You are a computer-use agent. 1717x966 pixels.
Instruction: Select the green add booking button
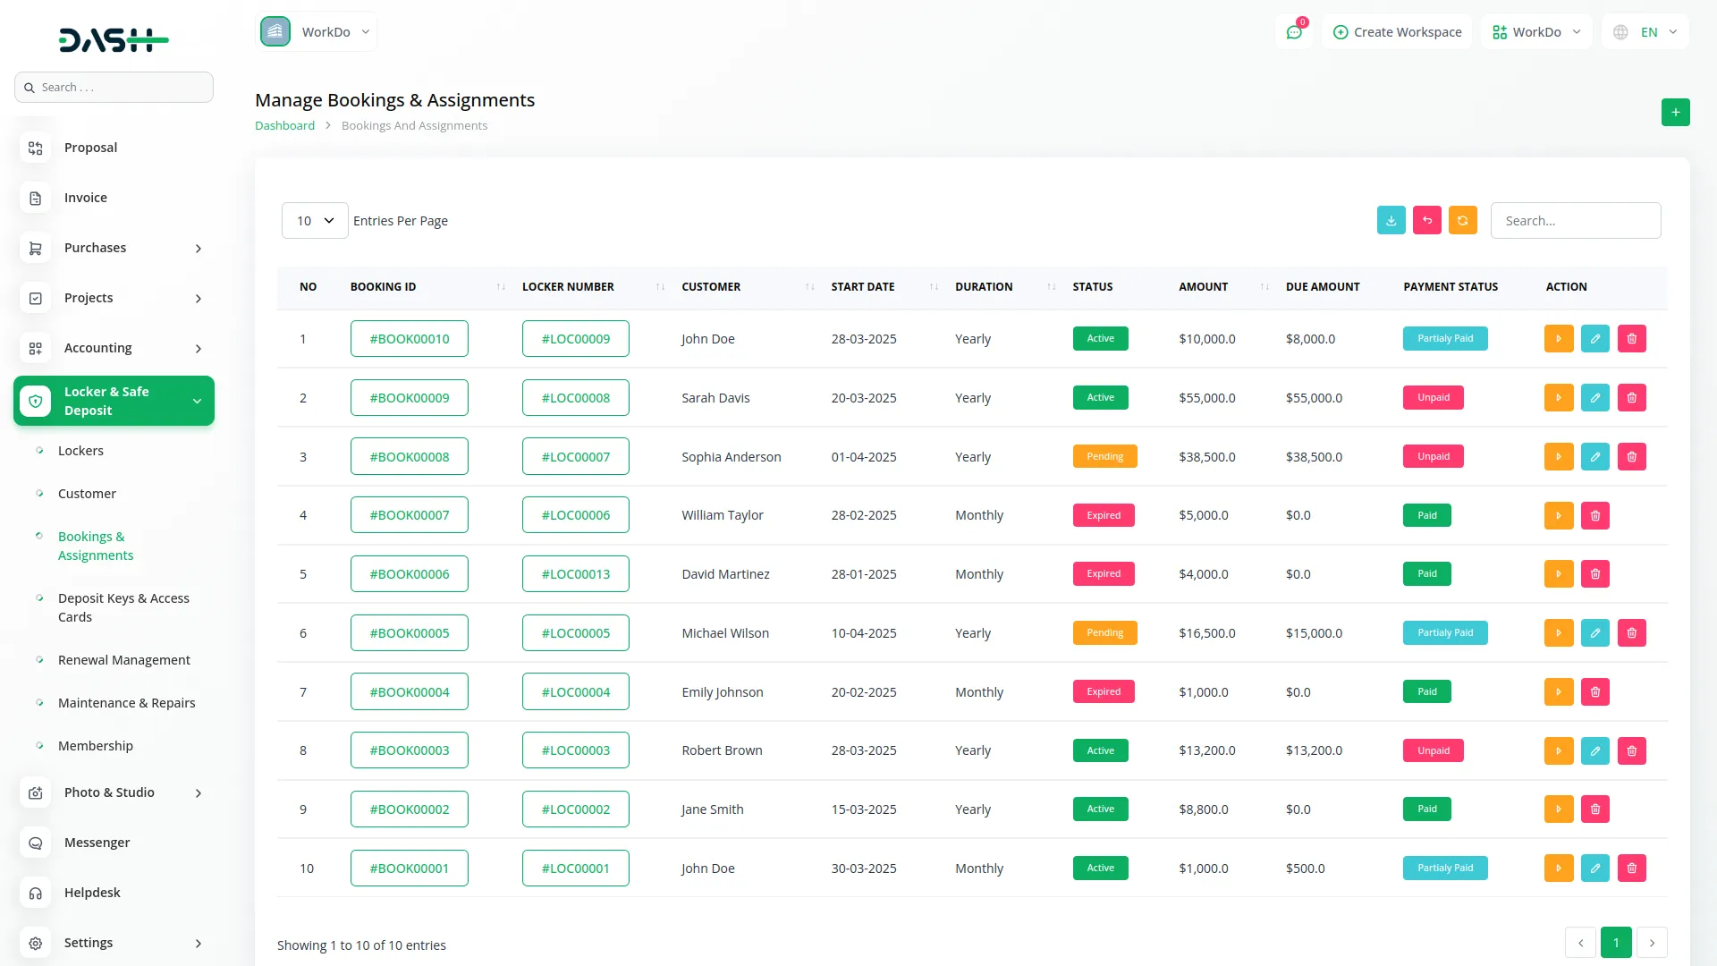point(1675,113)
